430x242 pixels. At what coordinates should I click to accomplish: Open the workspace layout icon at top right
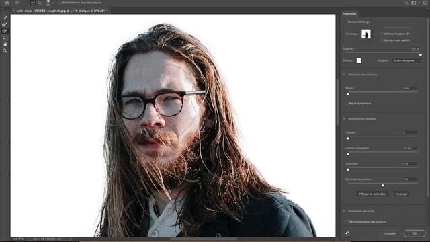click(x=414, y=3)
